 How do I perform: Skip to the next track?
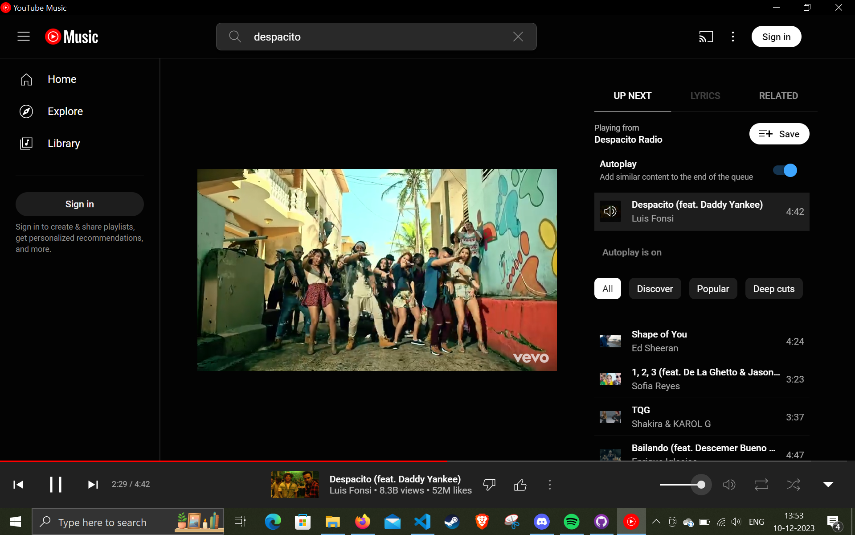click(x=93, y=484)
